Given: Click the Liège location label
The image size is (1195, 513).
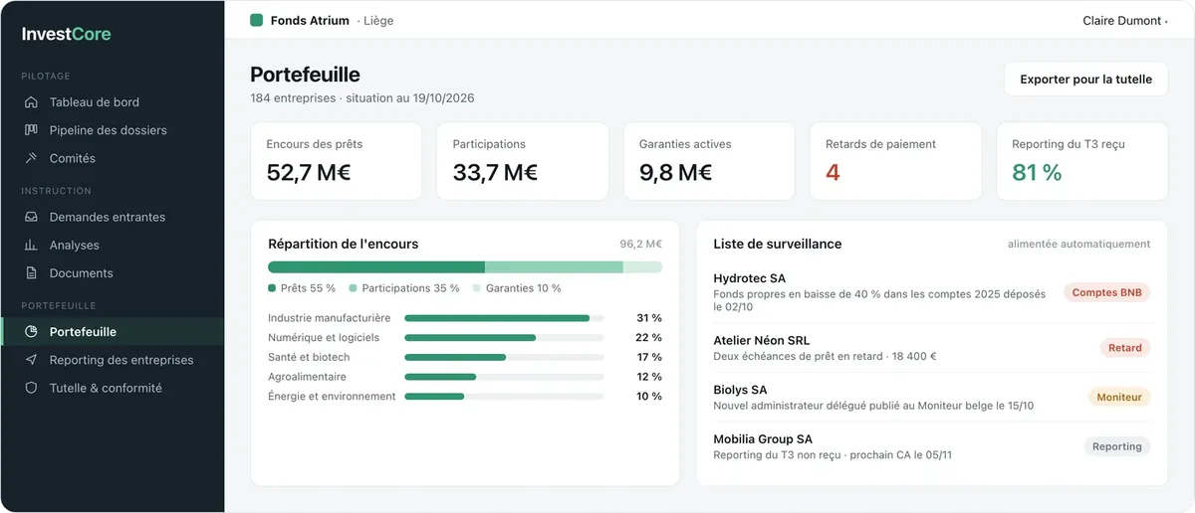Looking at the screenshot, I should 377,20.
